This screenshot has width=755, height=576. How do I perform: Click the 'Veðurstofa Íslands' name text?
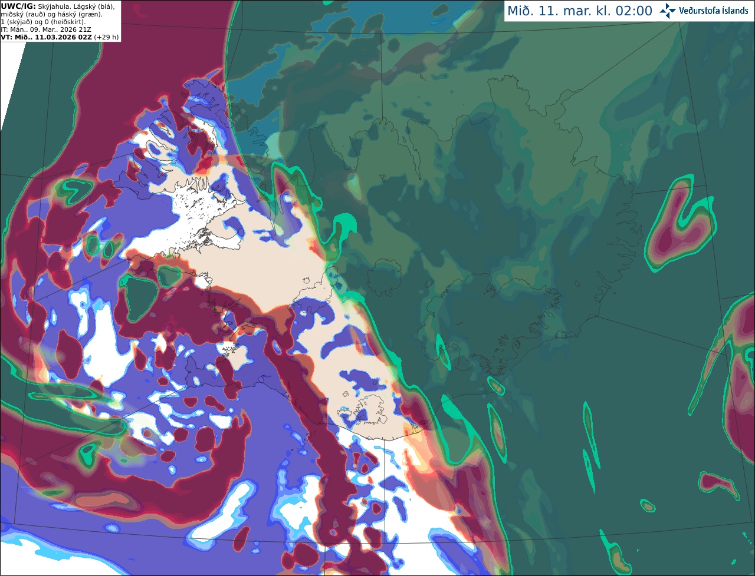714,11
